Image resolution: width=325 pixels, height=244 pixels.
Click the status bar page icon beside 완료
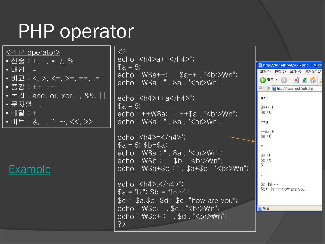[260, 208]
